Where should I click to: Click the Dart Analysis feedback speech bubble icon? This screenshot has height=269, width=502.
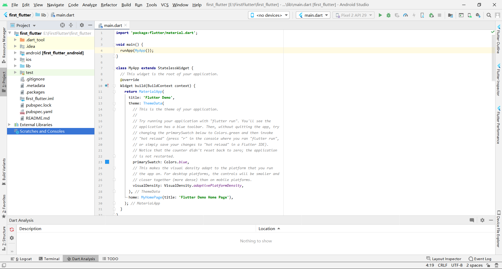click(x=472, y=220)
